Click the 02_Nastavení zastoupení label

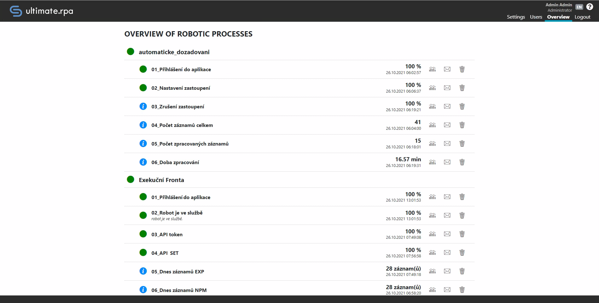pyautogui.click(x=181, y=88)
